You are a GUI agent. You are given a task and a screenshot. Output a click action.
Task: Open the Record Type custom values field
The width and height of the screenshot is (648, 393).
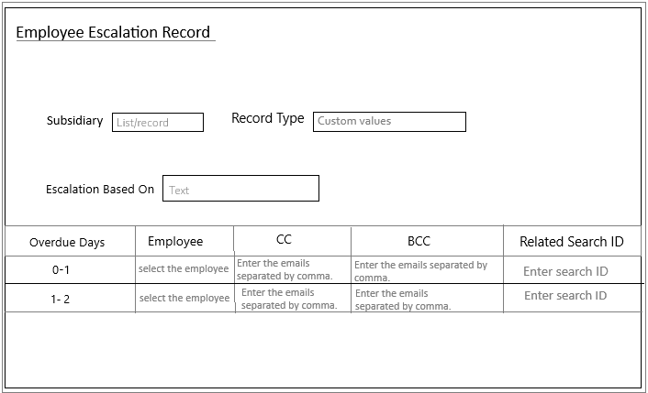click(x=389, y=122)
